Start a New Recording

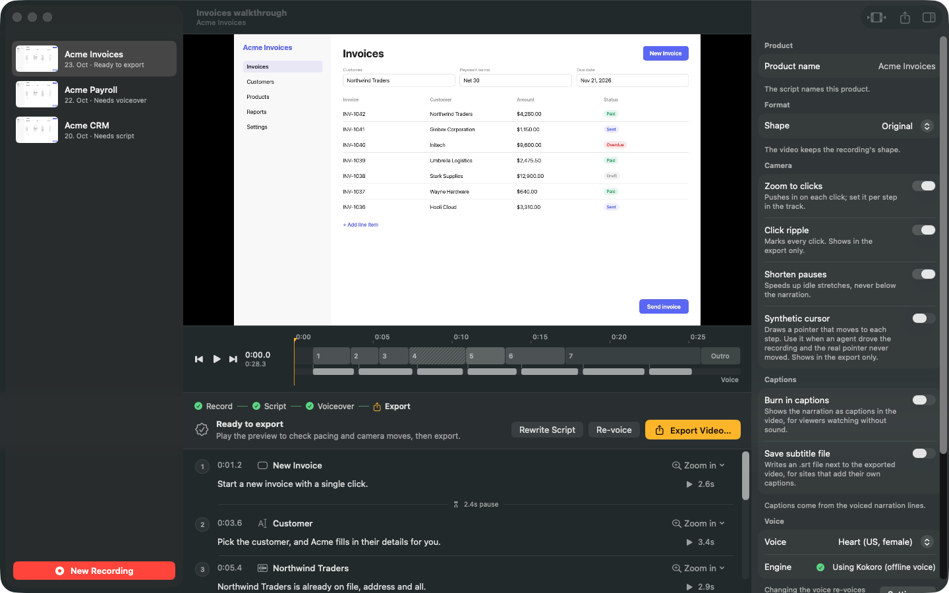[x=94, y=571]
